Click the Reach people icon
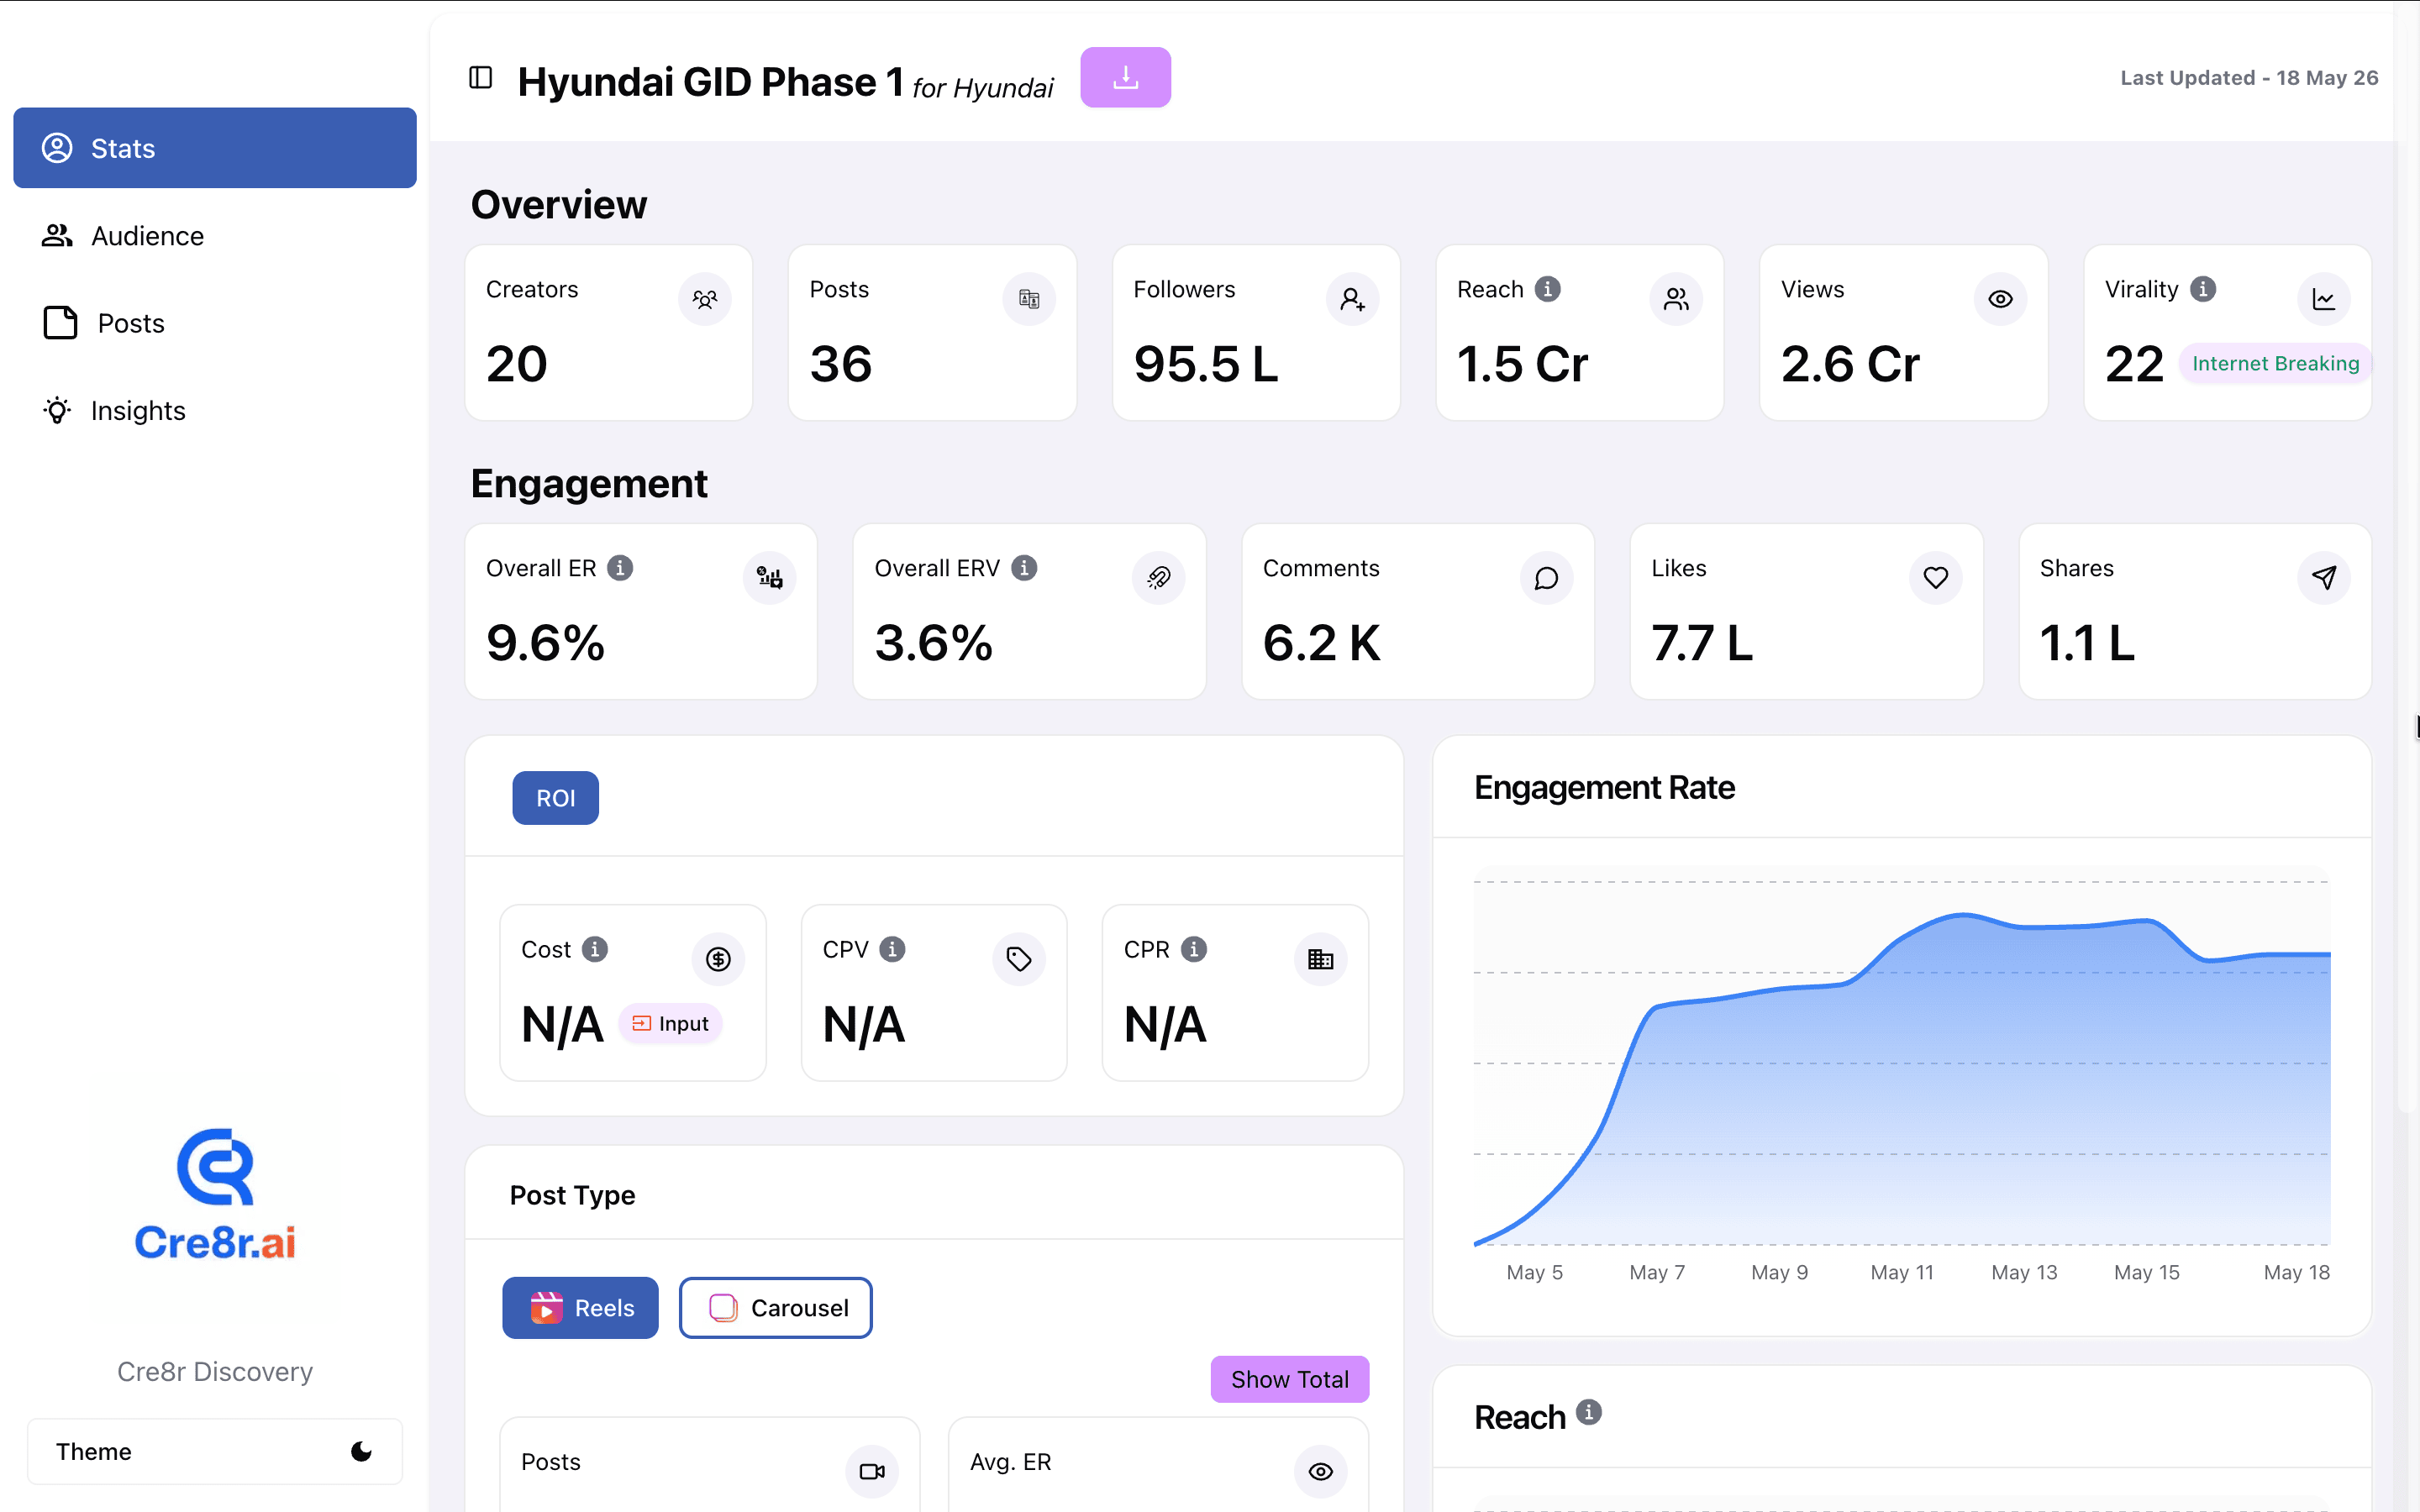2420x1512 pixels. click(x=1676, y=298)
